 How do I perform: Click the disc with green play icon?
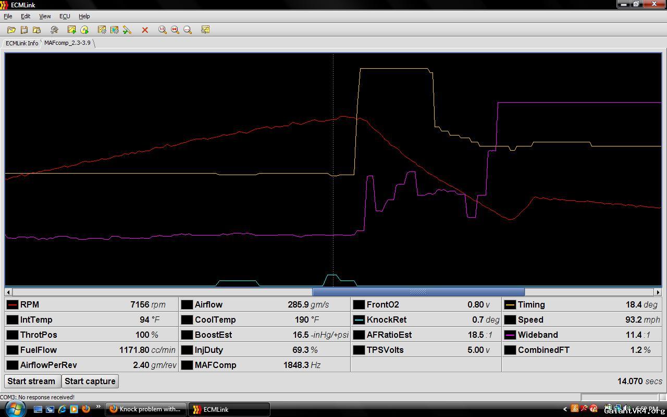tap(84, 30)
